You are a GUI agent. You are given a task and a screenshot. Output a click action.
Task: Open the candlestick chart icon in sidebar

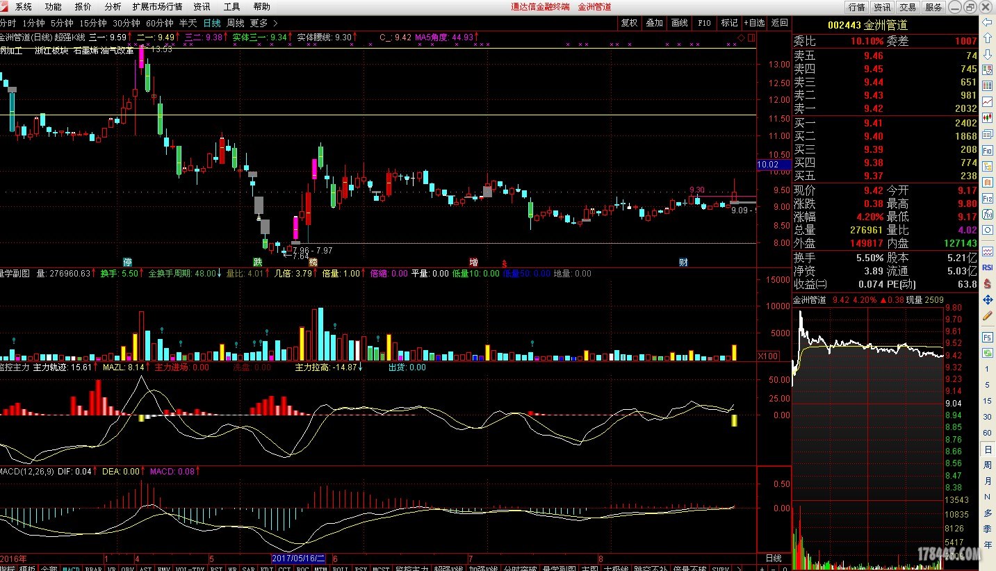(987, 117)
